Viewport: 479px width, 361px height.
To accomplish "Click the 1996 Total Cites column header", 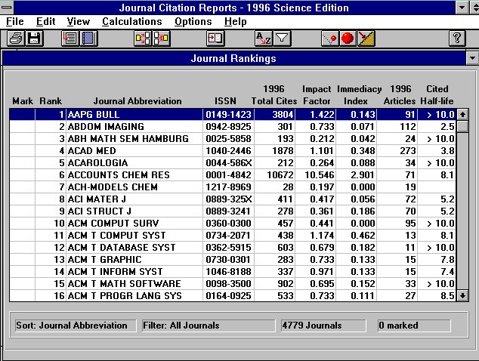I will [274, 95].
